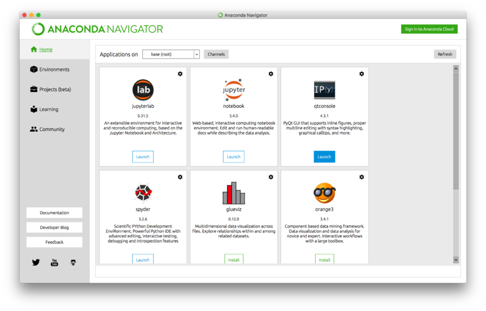Click the Channels button

tap(216, 54)
